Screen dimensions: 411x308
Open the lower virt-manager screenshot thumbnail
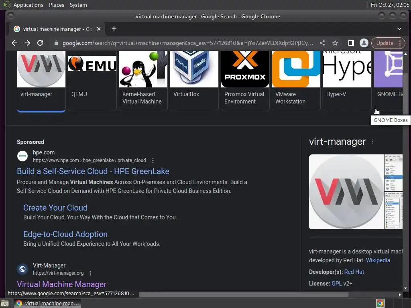393,211
